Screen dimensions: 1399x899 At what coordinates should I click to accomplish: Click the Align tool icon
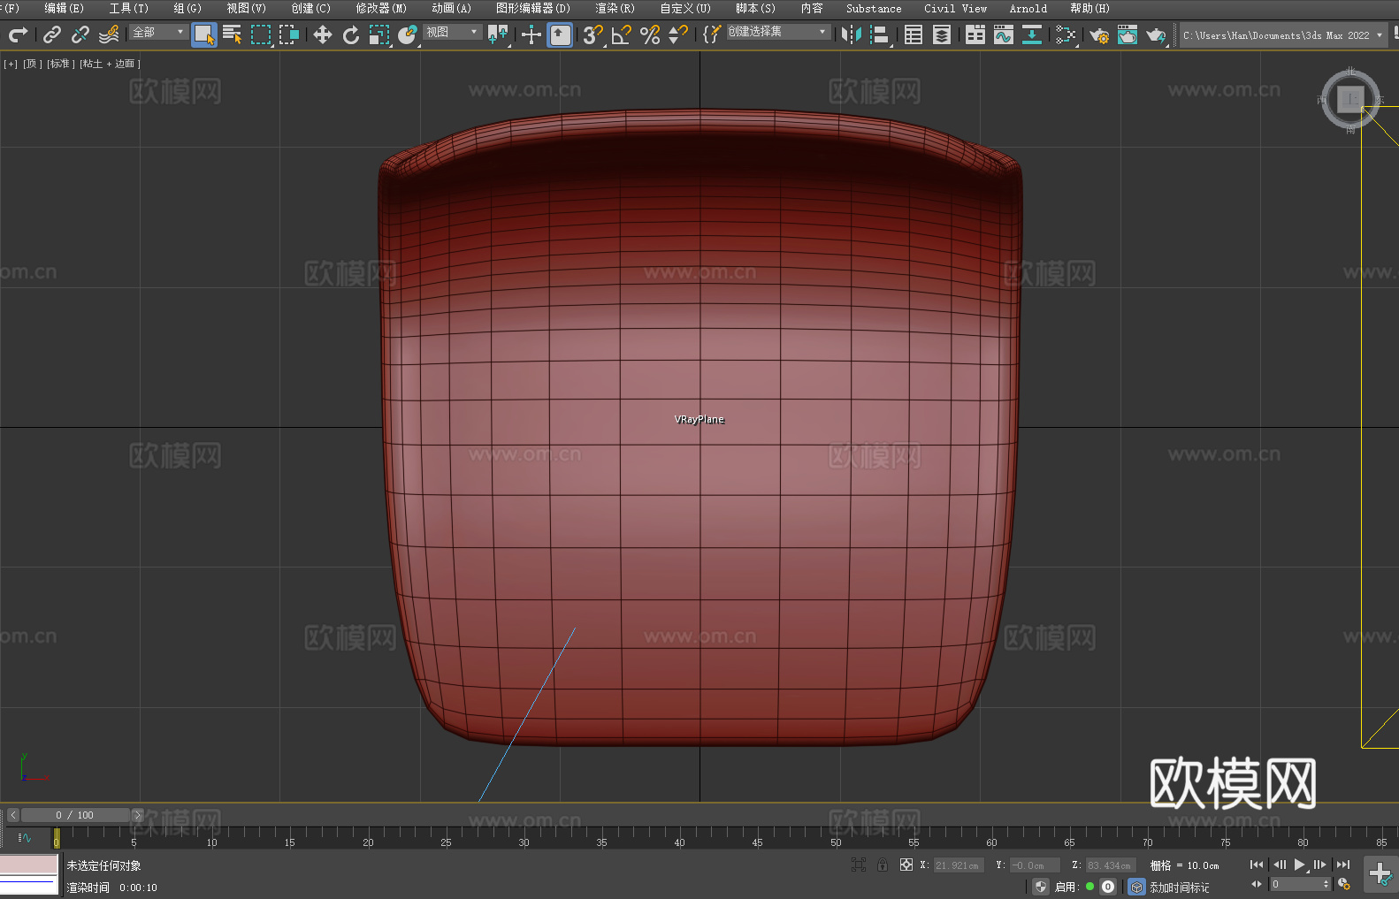point(880,34)
